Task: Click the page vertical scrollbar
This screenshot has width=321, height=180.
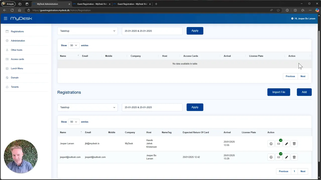Action: point(319,96)
